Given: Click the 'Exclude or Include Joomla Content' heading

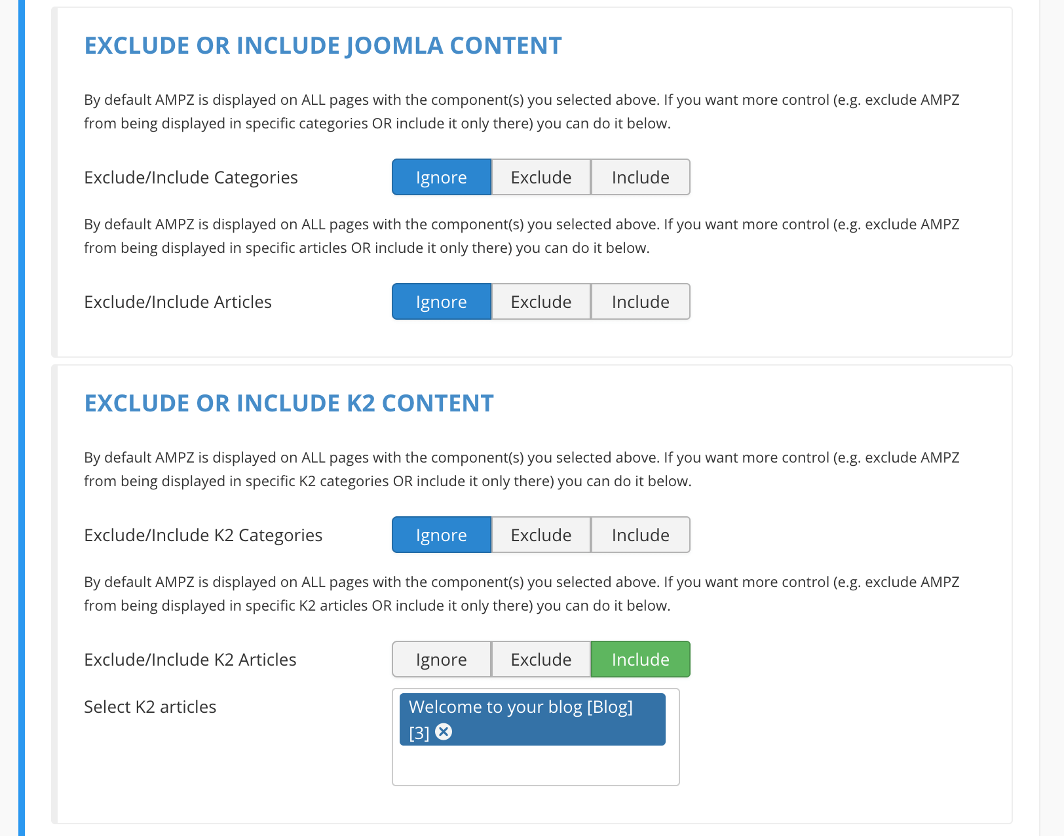Looking at the screenshot, I should point(323,46).
